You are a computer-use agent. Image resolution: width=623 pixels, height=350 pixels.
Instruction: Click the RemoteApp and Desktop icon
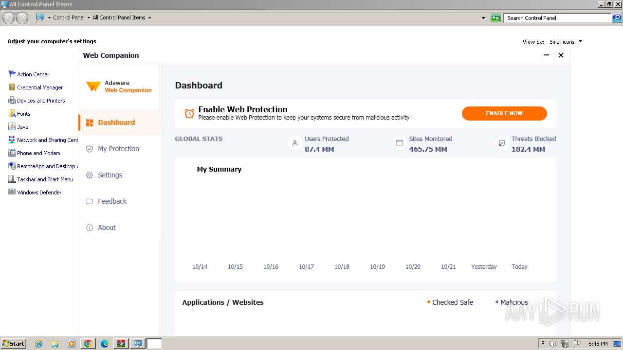click(12, 166)
